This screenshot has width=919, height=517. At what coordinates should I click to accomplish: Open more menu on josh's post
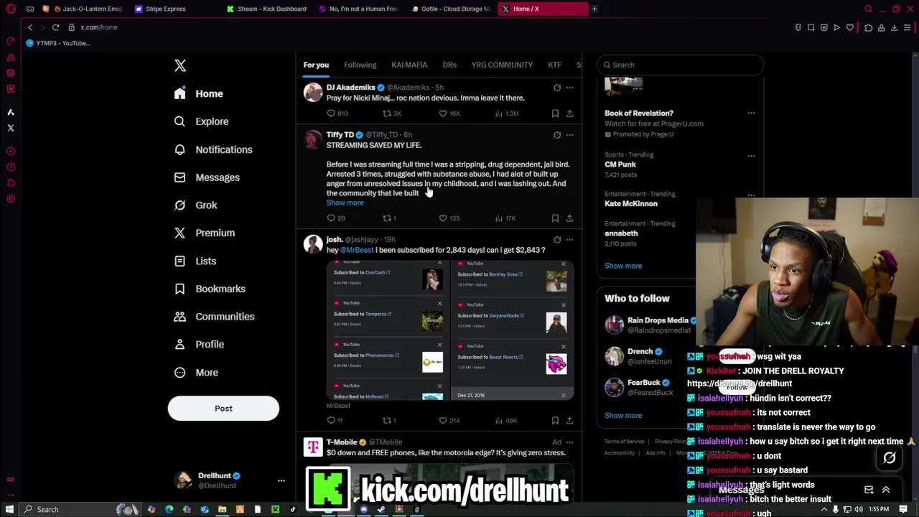coord(569,240)
